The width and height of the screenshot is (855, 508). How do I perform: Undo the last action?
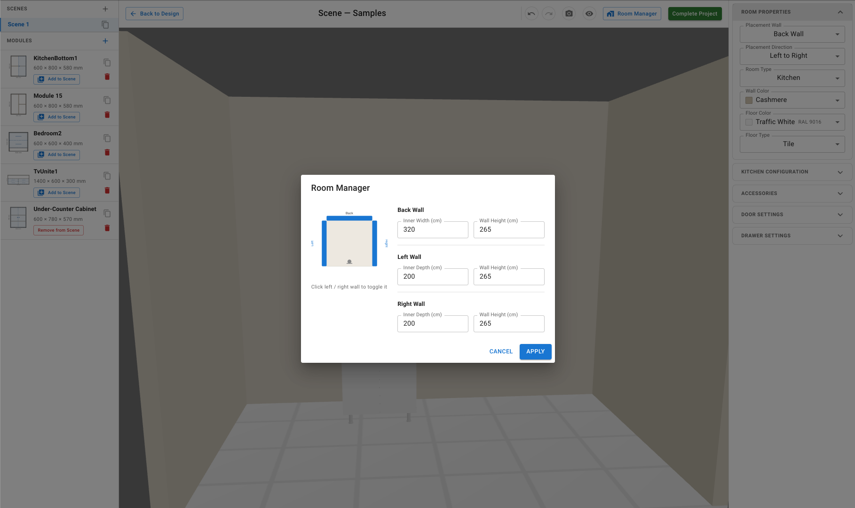point(531,14)
